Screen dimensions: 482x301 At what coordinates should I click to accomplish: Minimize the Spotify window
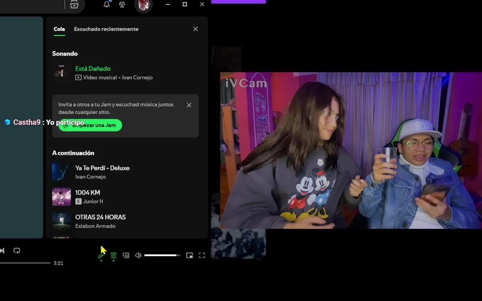[168, 4]
